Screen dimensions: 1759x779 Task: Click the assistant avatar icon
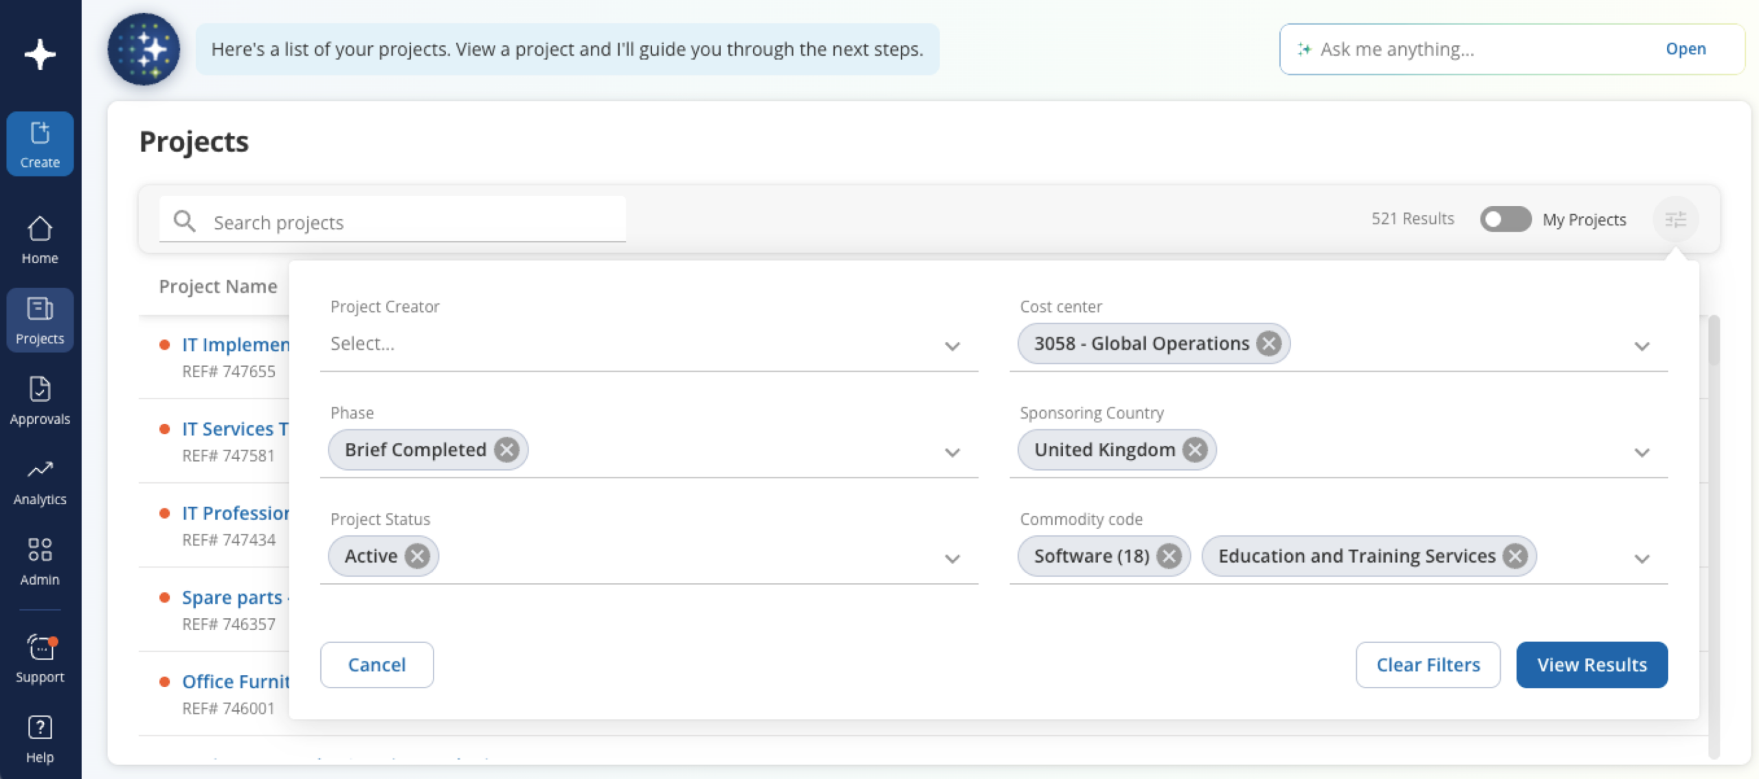click(144, 49)
